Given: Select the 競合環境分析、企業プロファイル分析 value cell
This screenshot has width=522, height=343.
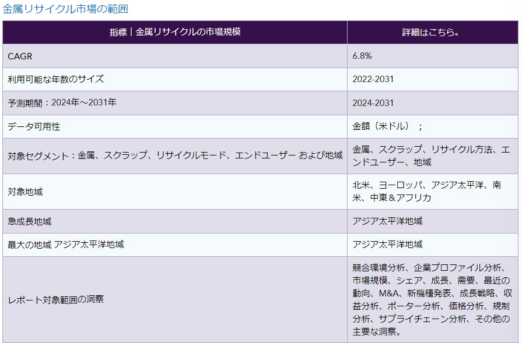Looking at the screenshot, I should point(432,299).
